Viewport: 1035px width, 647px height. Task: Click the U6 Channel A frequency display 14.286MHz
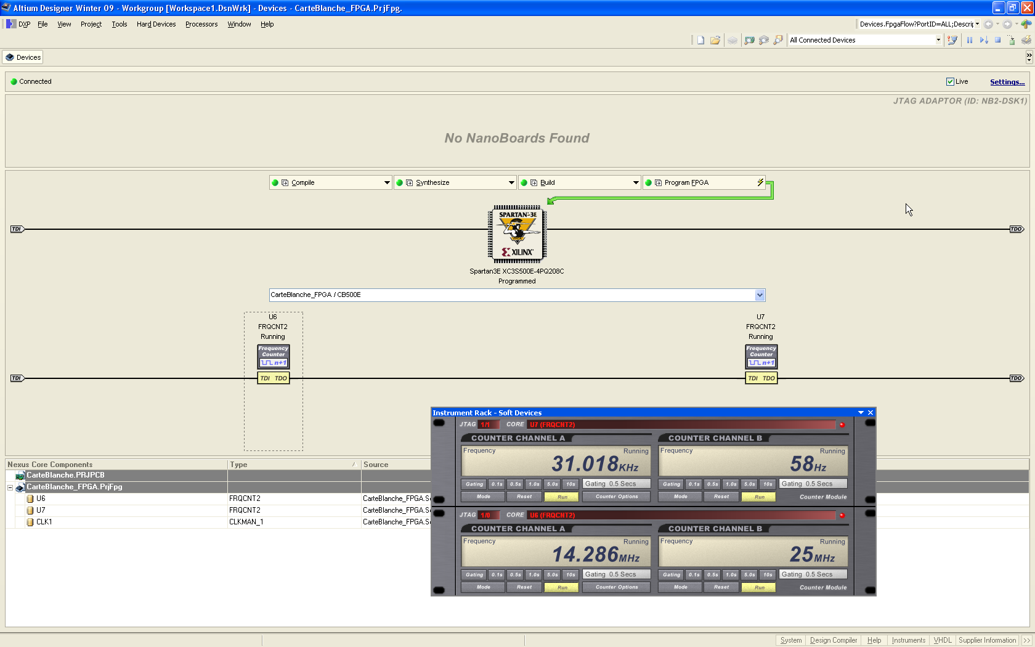(556, 551)
